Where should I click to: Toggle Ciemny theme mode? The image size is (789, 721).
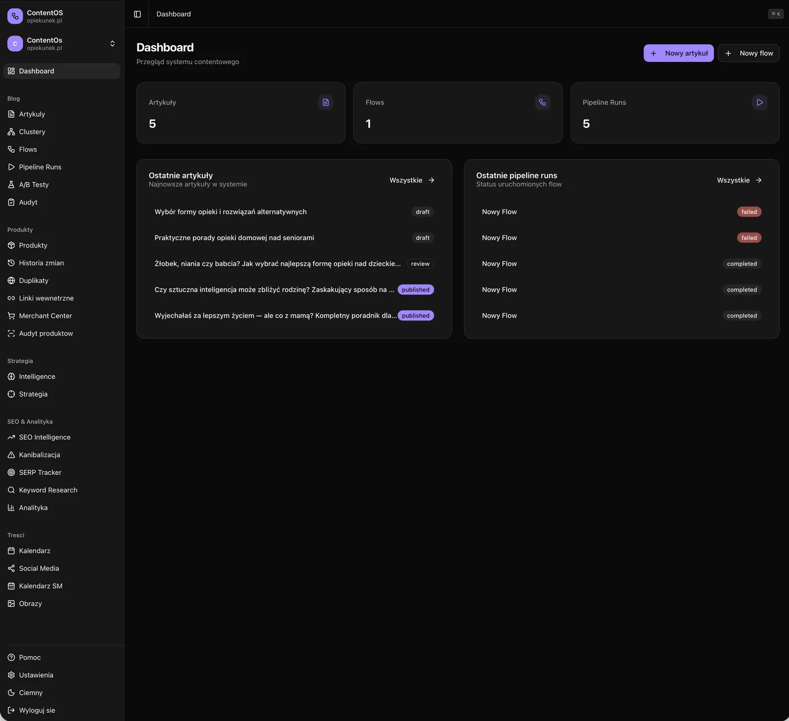pyautogui.click(x=62, y=692)
